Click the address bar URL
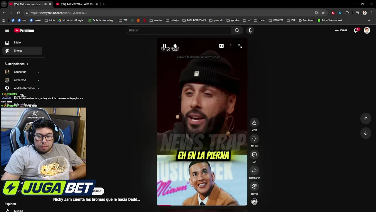The image size is (376, 212). coord(58,13)
